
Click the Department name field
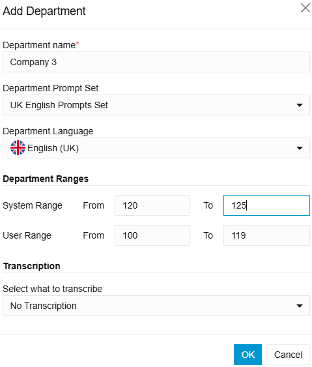156,62
